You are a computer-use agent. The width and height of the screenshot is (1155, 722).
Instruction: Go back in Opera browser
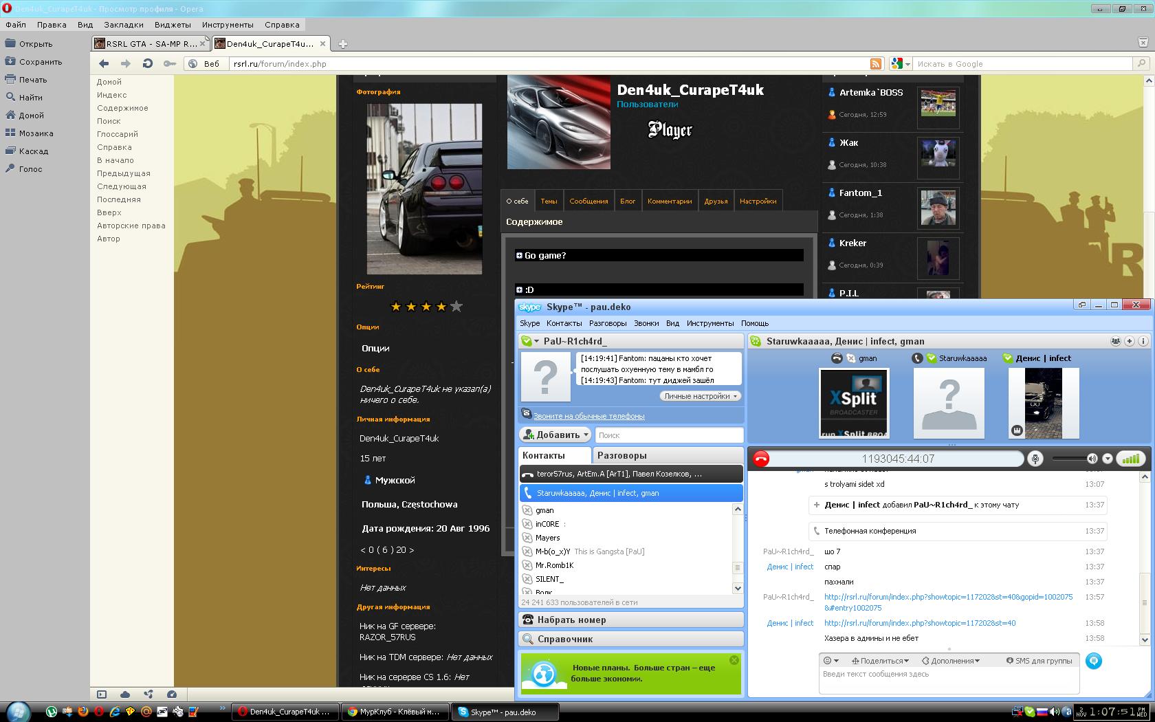tap(104, 64)
